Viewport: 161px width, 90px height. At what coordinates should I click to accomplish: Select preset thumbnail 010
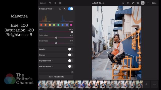pyautogui.click(x=82, y=84)
